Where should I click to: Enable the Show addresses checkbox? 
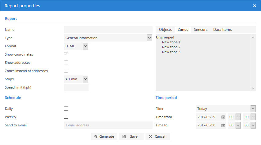click(x=66, y=63)
